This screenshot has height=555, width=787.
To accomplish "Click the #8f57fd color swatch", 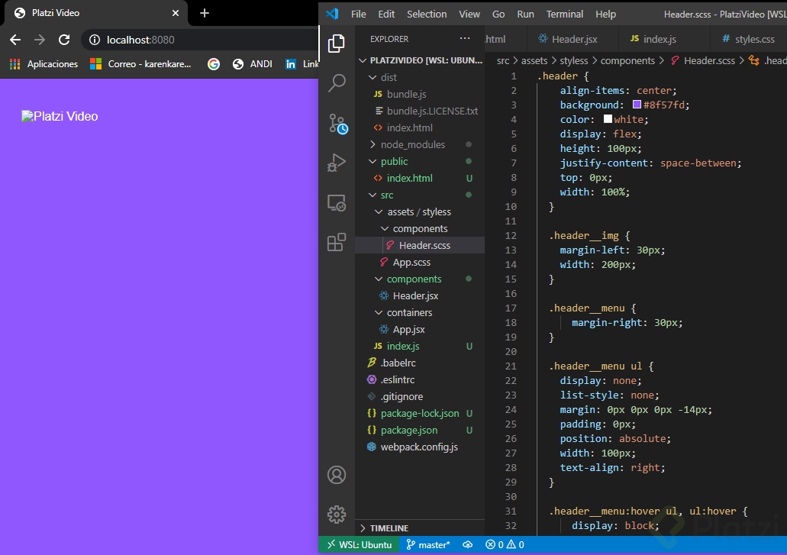I will pyautogui.click(x=637, y=105).
